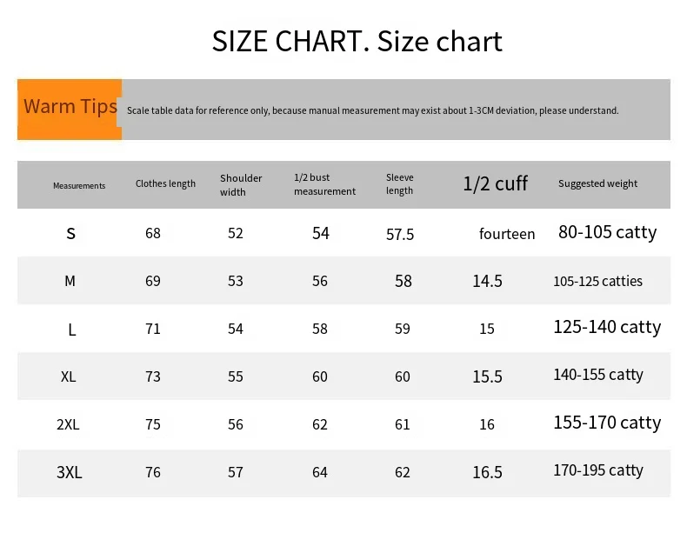Image resolution: width=687 pixels, height=533 pixels.
Task: Select the Suggested weight column header
Action: 597,183
